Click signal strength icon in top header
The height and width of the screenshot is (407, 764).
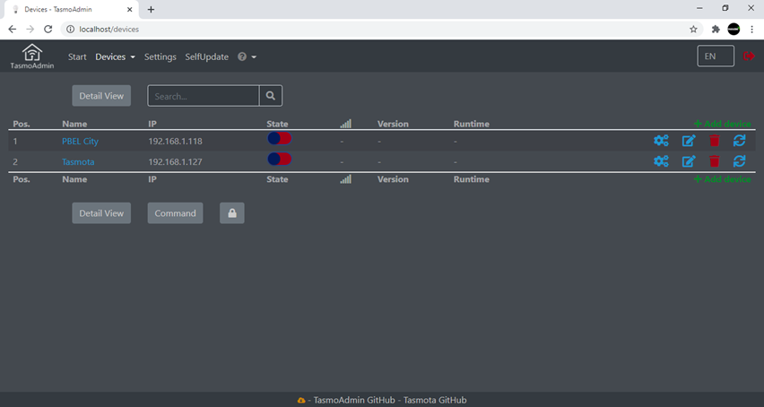click(345, 124)
